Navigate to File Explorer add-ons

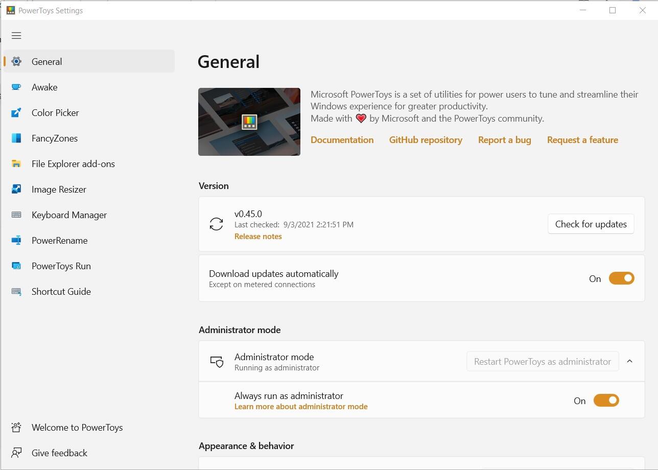pos(89,163)
